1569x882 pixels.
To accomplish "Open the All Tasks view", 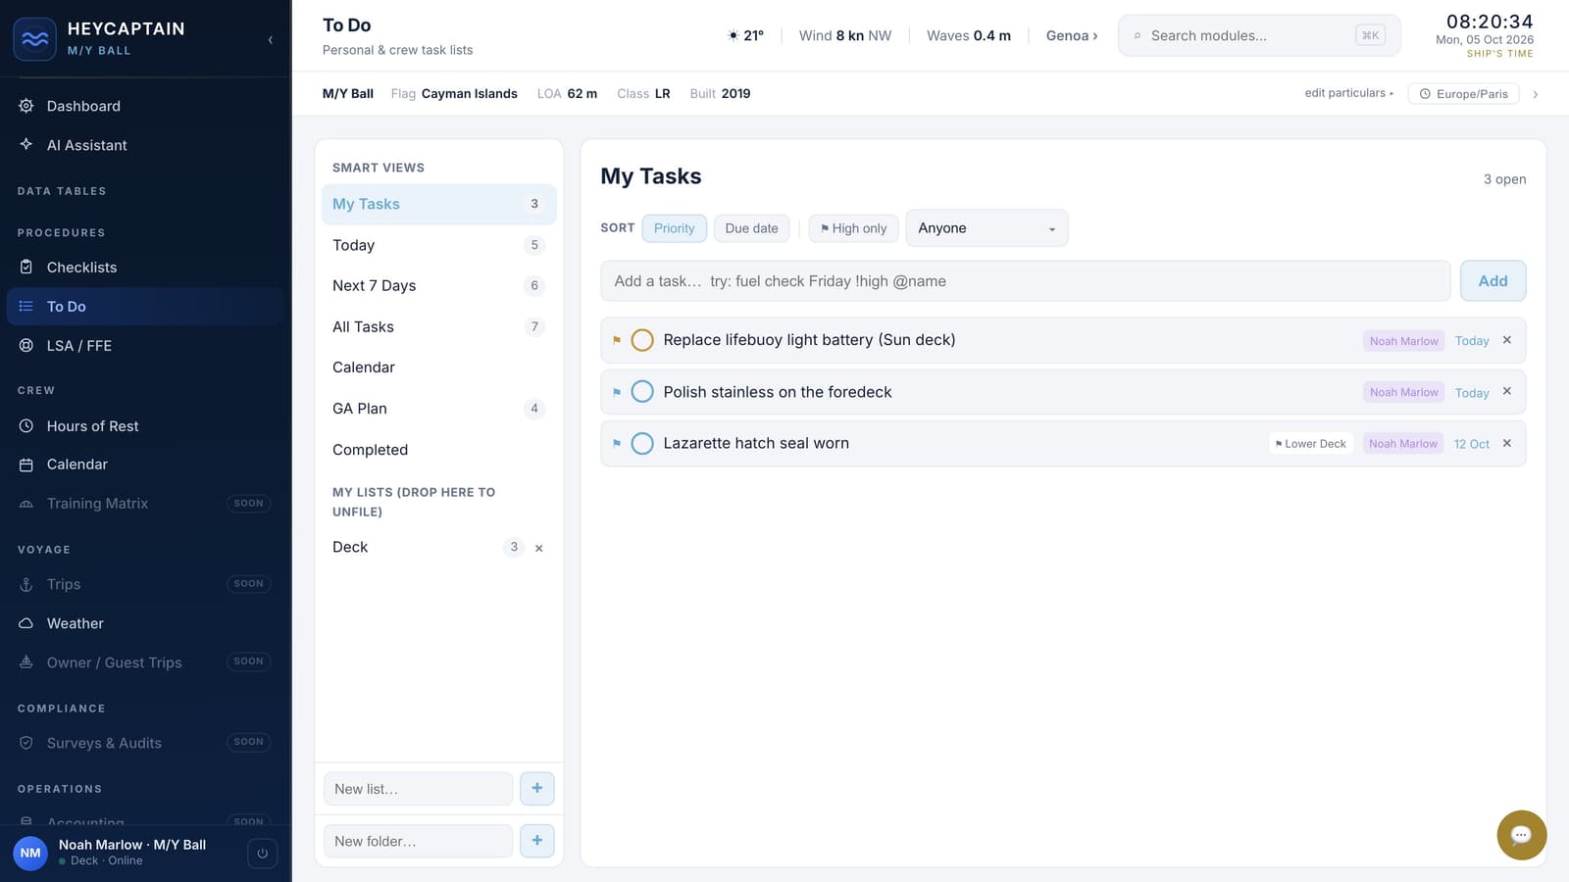I will [x=438, y=327].
